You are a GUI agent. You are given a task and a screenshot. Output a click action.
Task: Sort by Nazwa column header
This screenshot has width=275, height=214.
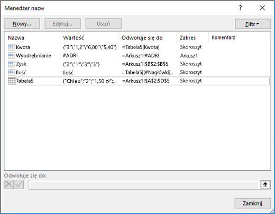pyautogui.click(x=16, y=38)
